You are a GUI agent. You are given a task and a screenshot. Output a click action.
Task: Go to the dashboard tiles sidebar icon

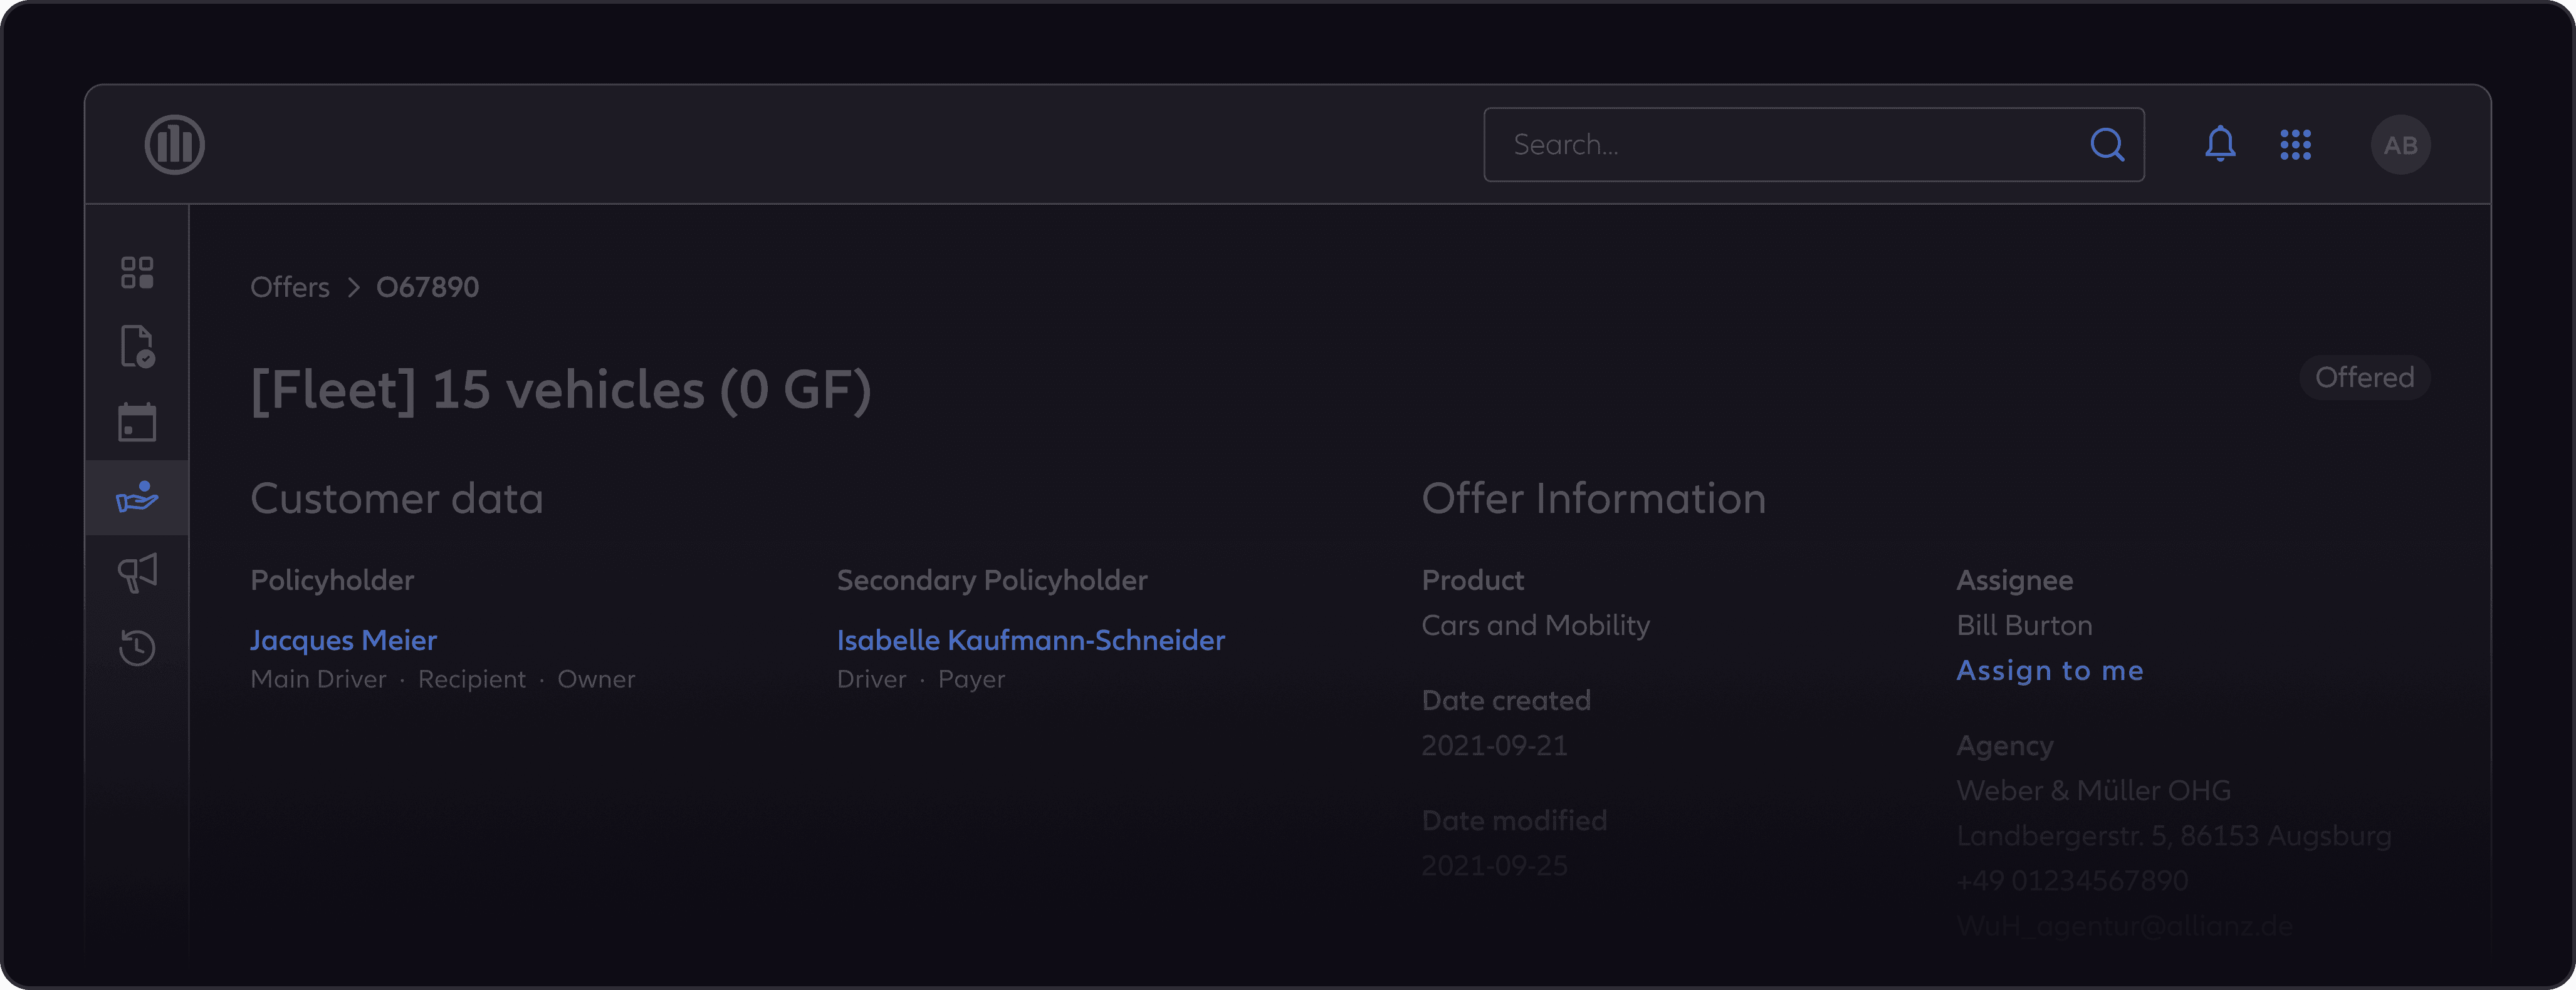(x=137, y=273)
